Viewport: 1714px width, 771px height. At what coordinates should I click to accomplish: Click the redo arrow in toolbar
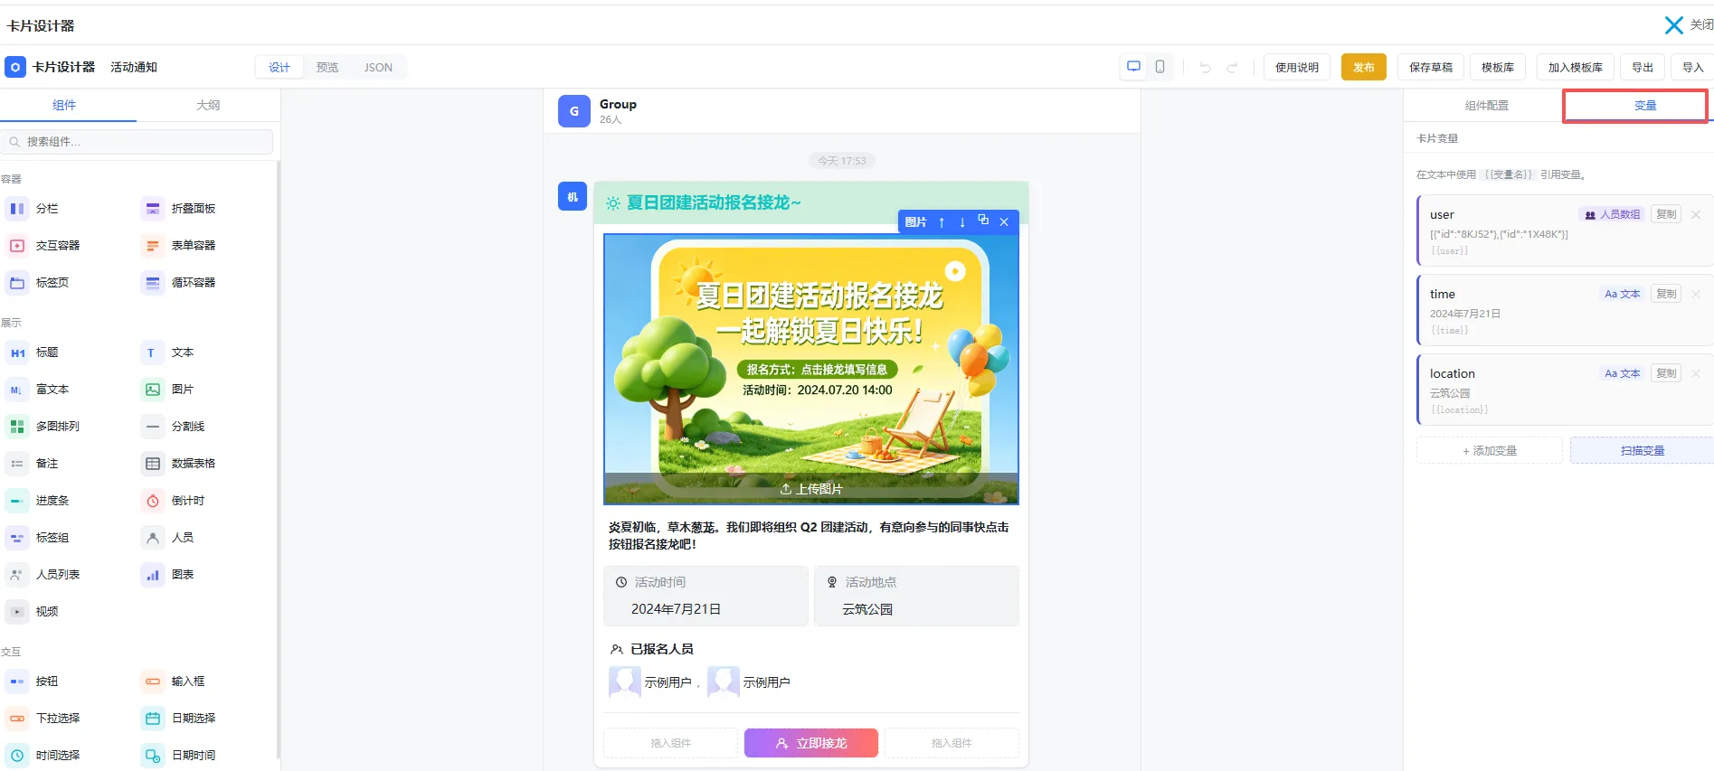(x=1232, y=68)
